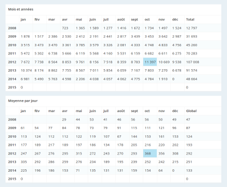Select the 2008 row label in Moyenne par jour
The image size is (227, 187).
(x=12, y=119)
